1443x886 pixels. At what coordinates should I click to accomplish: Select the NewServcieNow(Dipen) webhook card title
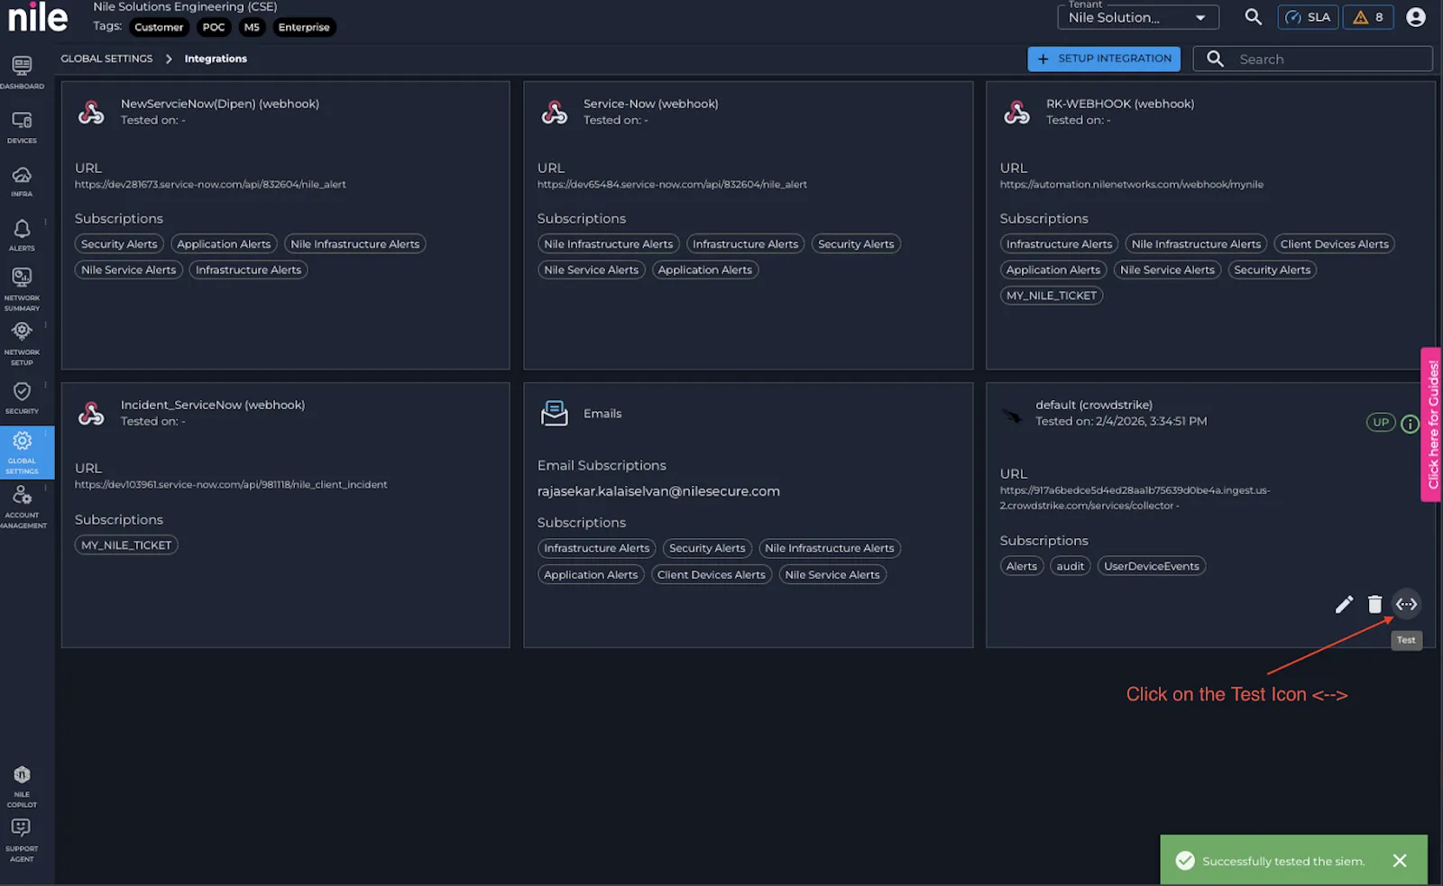pyautogui.click(x=220, y=104)
